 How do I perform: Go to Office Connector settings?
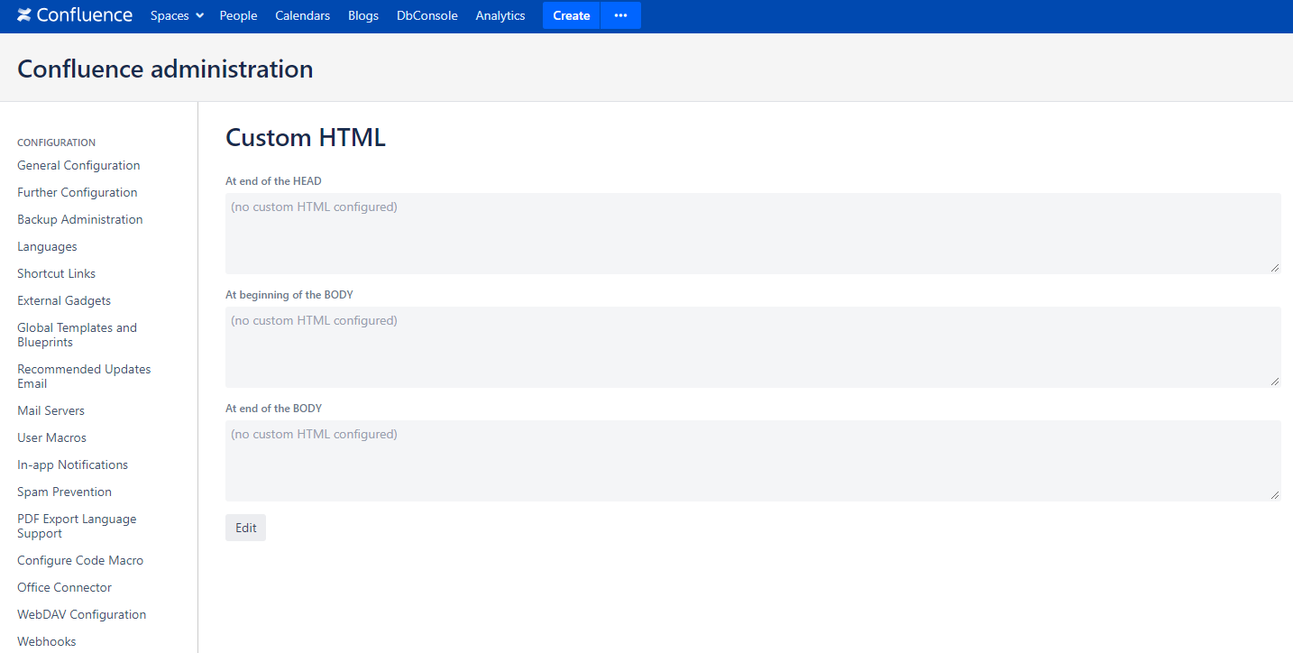click(x=64, y=587)
